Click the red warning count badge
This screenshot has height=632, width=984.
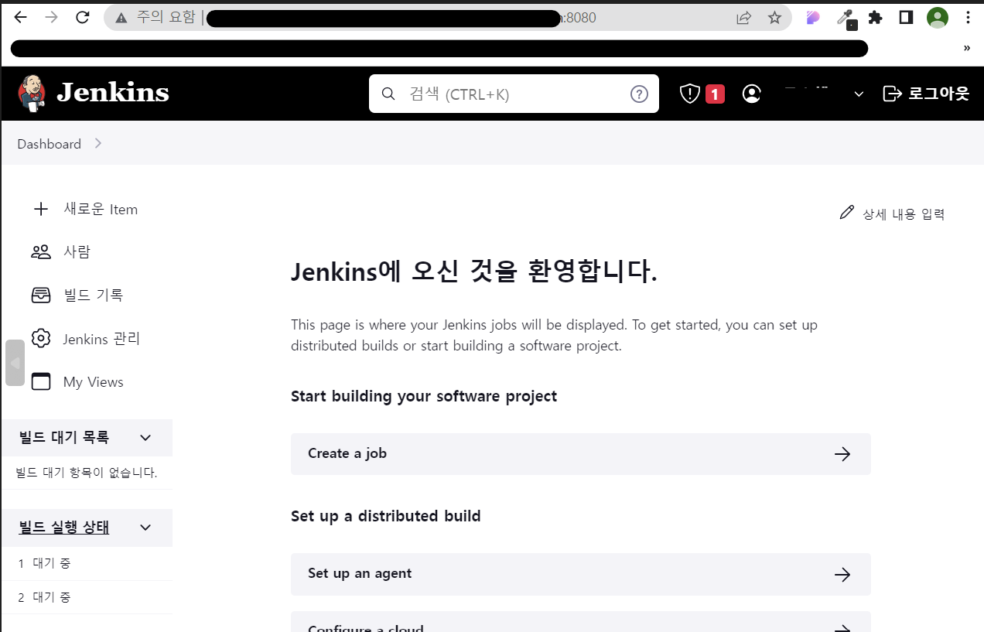click(x=715, y=94)
